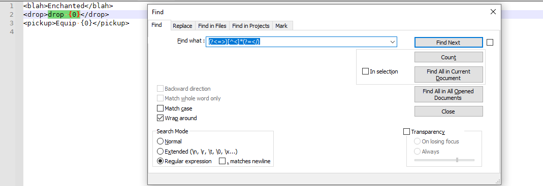543x186 pixels.
Task: Tick the checkbox beside Find Next
Action: point(490,43)
